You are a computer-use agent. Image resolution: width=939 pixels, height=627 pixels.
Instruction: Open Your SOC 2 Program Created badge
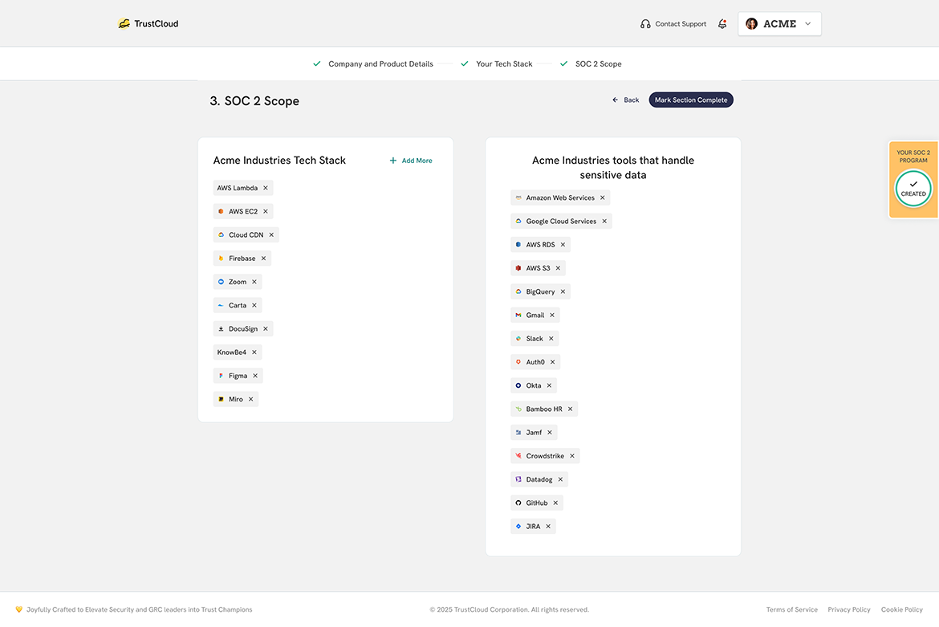point(913,180)
